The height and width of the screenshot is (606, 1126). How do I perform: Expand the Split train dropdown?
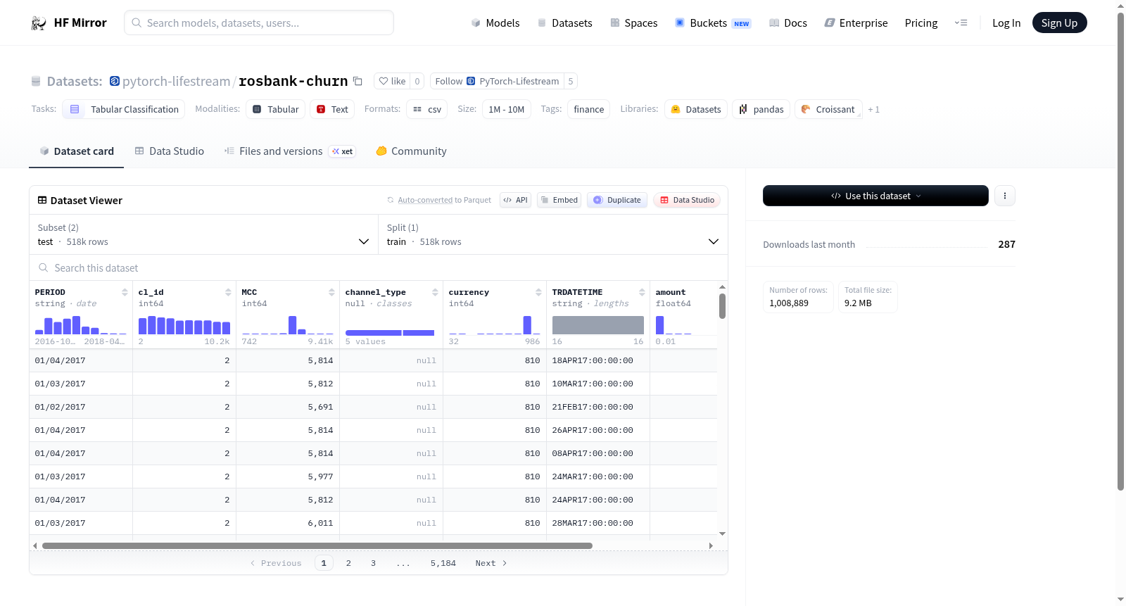[x=553, y=234]
